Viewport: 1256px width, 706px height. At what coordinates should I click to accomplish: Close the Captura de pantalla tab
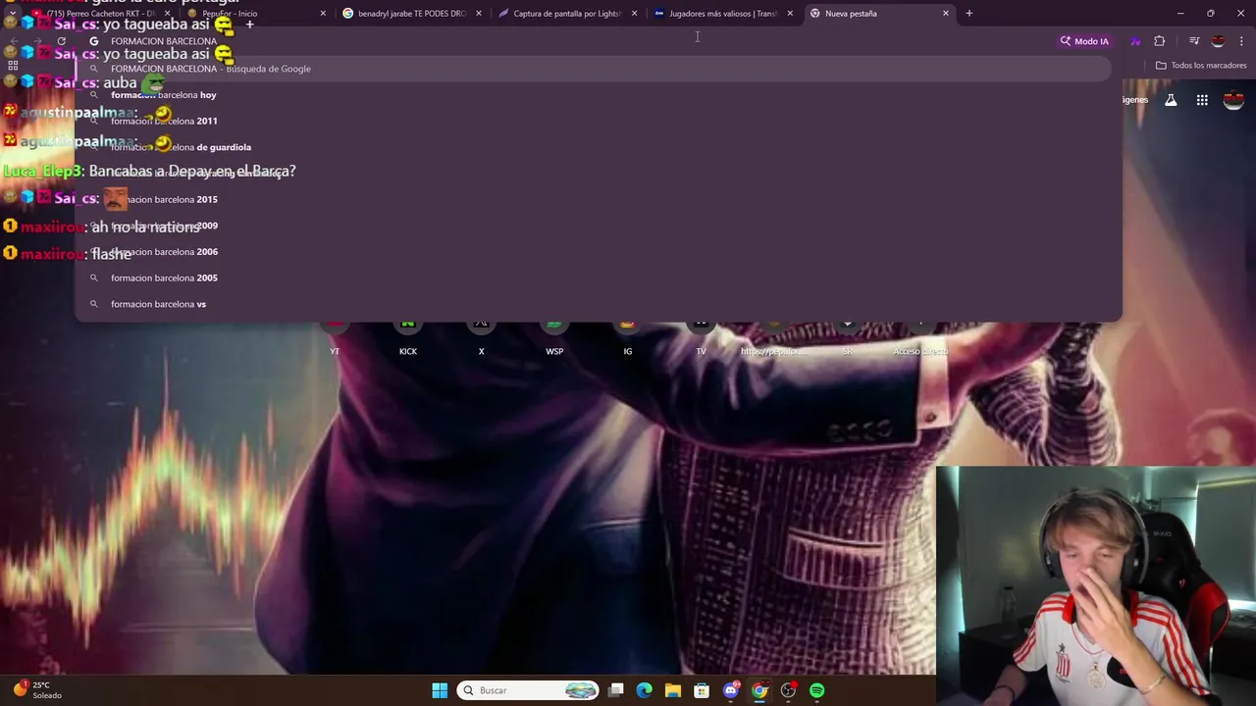(634, 14)
